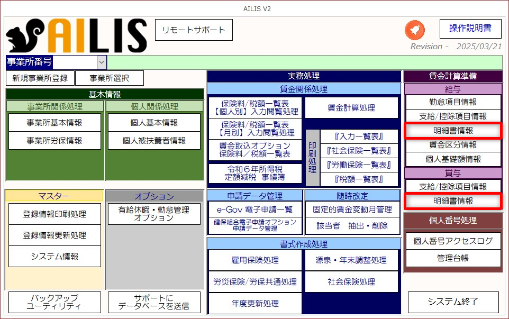Open e-Gov 電子申請一覧
The image size is (509, 319).
point(254,209)
